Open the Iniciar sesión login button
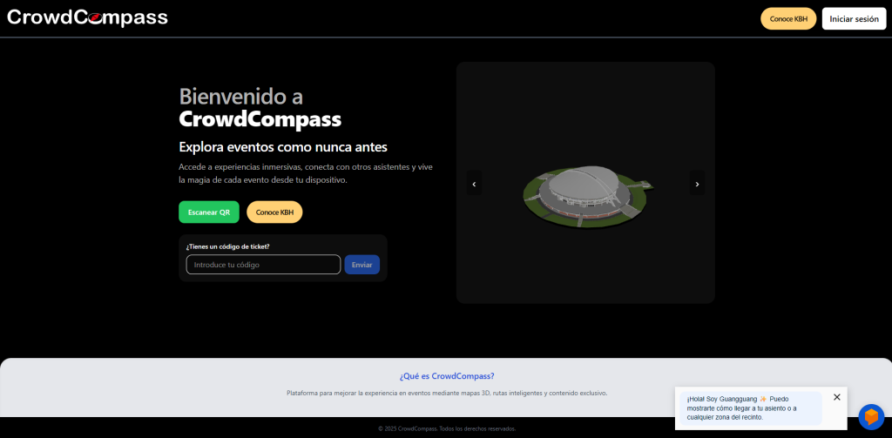 [854, 18]
